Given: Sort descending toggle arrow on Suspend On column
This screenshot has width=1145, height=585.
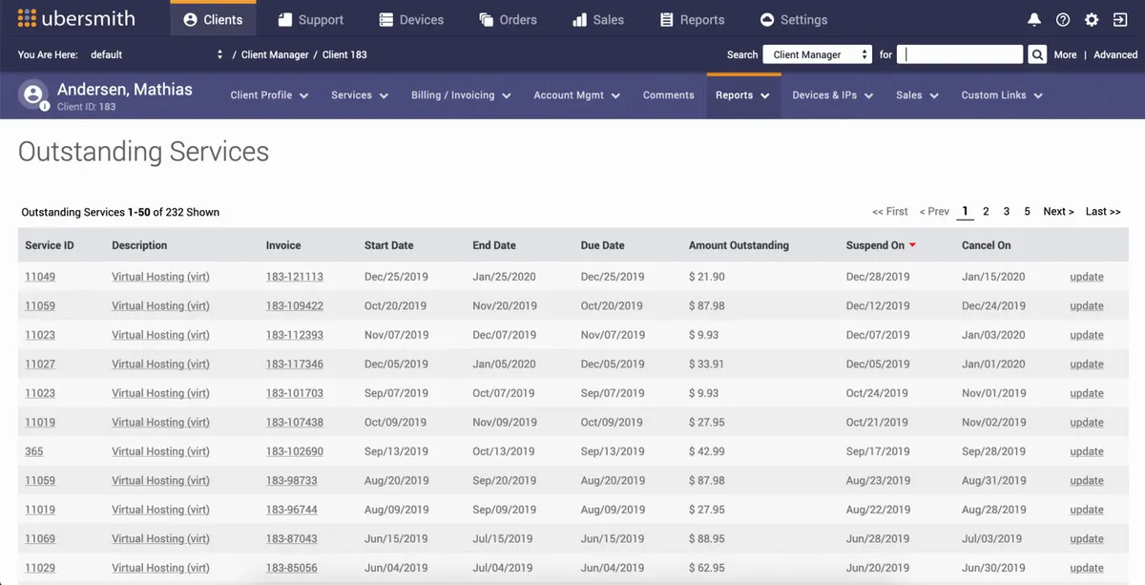Looking at the screenshot, I should click(913, 244).
